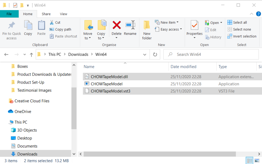Go back with the left arrow
Screen dimensions: 262x164
click(6, 55)
